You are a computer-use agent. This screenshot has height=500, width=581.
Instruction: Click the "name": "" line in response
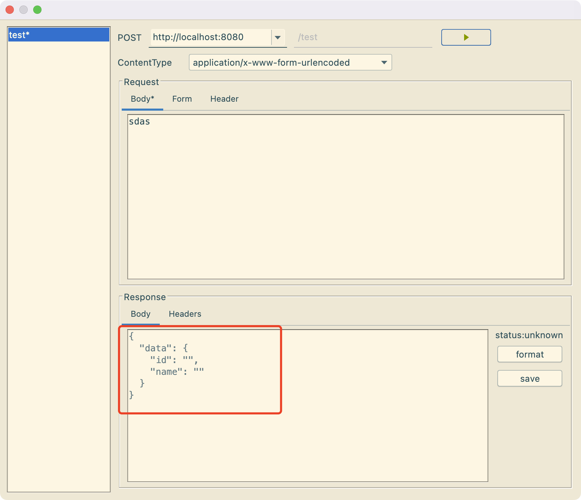point(177,372)
